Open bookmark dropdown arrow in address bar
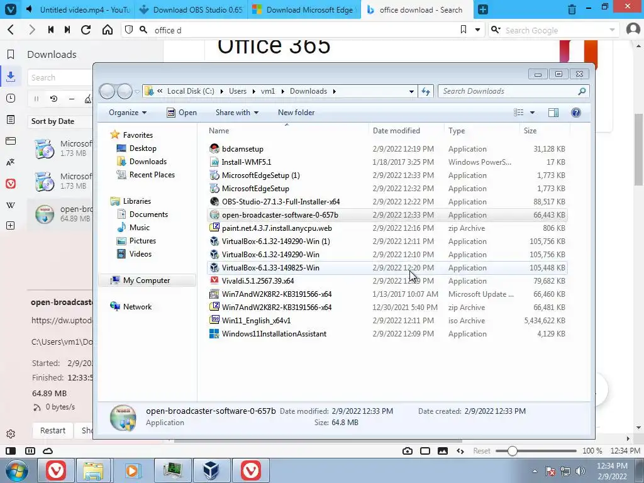Image resolution: width=644 pixels, height=483 pixels. tap(478, 30)
